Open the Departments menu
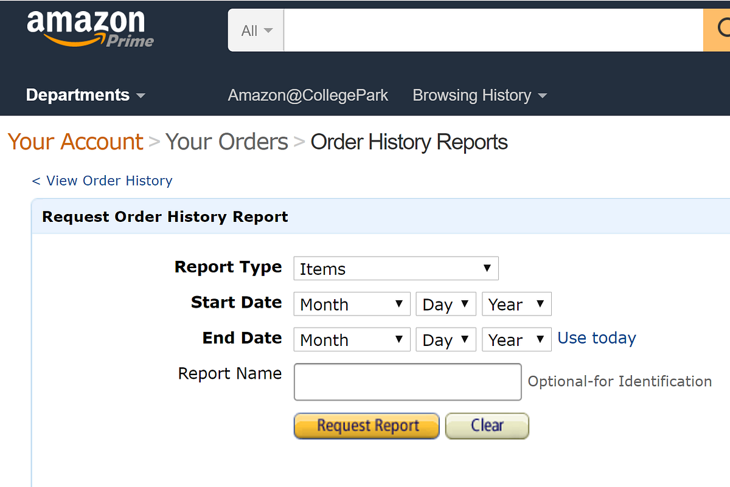This screenshot has height=487, width=730. tap(86, 95)
